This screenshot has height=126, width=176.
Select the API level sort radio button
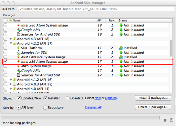coord(19,108)
